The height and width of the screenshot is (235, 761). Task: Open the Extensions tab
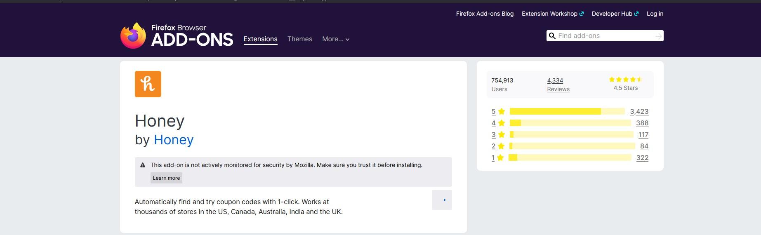point(260,39)
